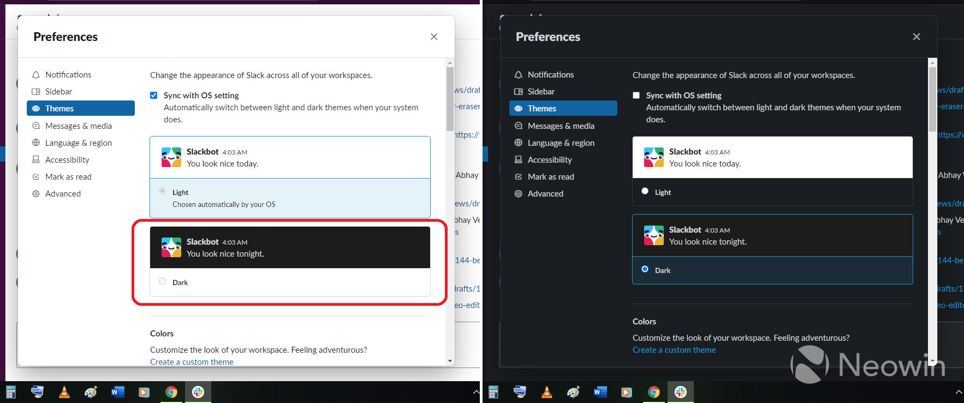Switch to Slack on the right taskbar
Screen dimensions: 964x403
tap(680, 392)
